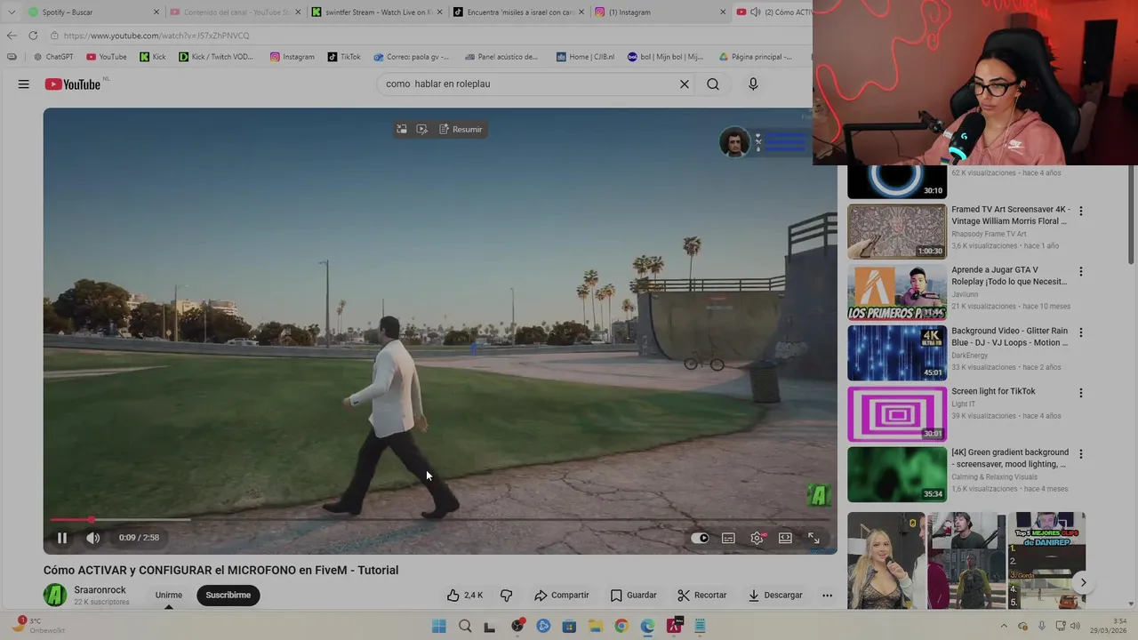Clear the search box with the X
This screenshot has height=640, width=1138.
point(685,84)
